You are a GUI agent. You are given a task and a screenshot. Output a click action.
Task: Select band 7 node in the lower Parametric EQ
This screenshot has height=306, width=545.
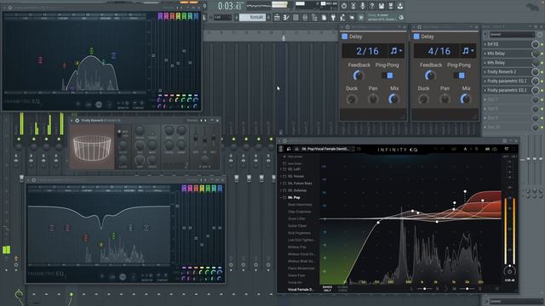[x=146, y=228]
